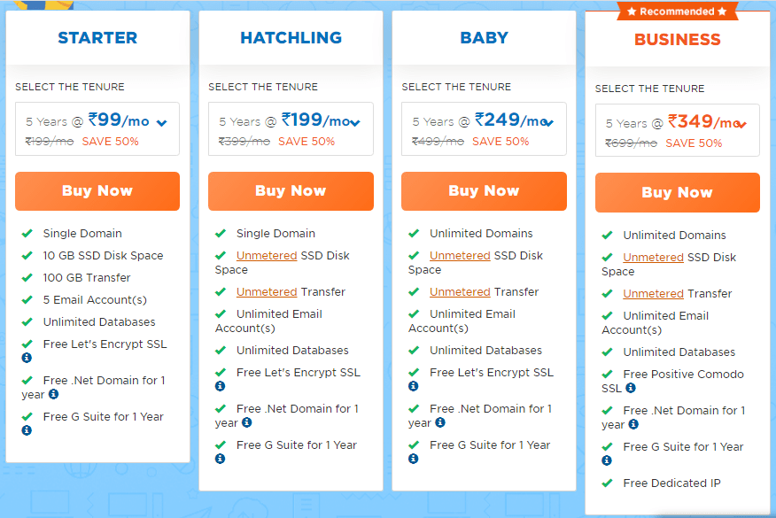The width and height of the screenshot is (776, 518).
Task: Click Buy Now for the Starter plan
Action: (x=97, y=191)
